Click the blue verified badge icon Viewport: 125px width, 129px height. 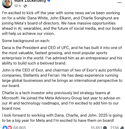coord(49,1)
